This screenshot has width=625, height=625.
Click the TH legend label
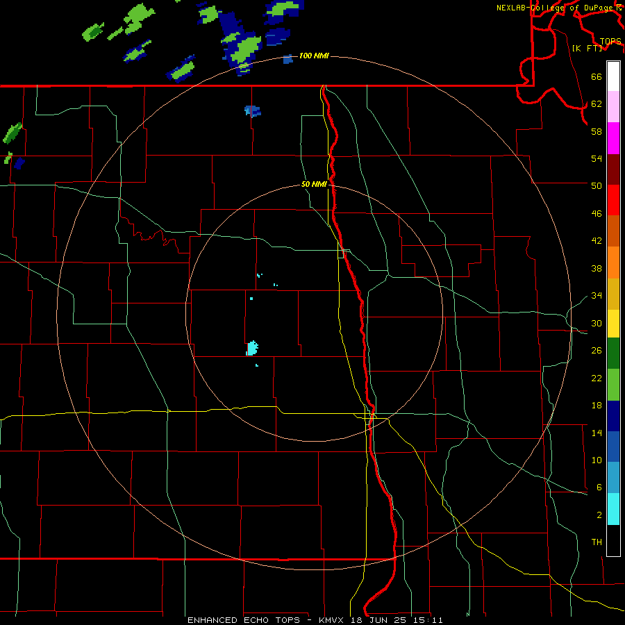click(x=597, y=542)
